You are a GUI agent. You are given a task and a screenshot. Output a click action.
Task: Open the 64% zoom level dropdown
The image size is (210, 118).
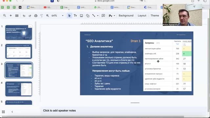point(63,16)
